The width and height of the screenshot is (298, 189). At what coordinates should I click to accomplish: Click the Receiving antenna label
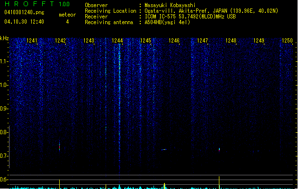[x=109, y=22]
